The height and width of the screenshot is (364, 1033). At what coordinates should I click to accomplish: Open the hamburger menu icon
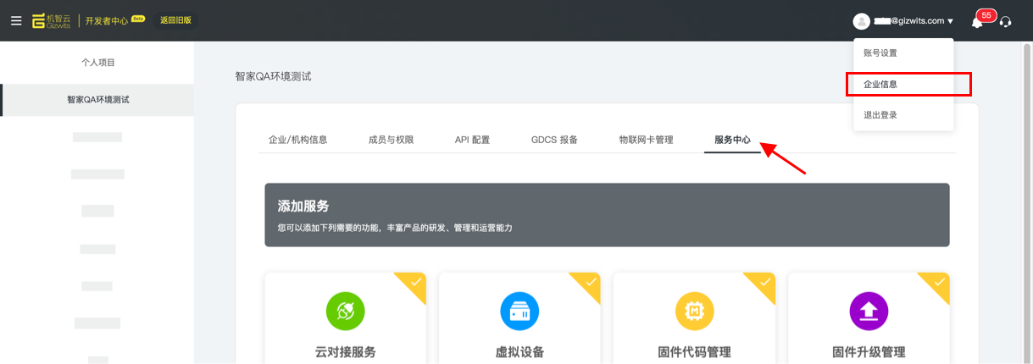(16, 20)
